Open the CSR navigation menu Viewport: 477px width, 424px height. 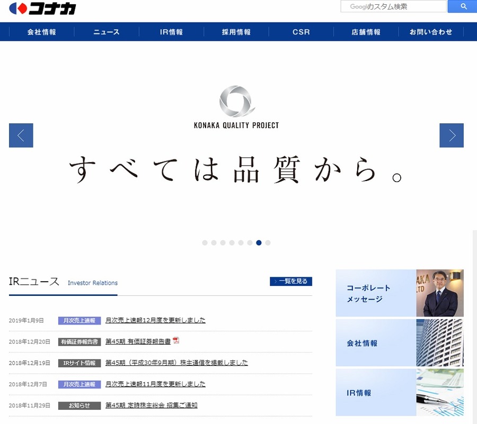(x=301, y=32)
